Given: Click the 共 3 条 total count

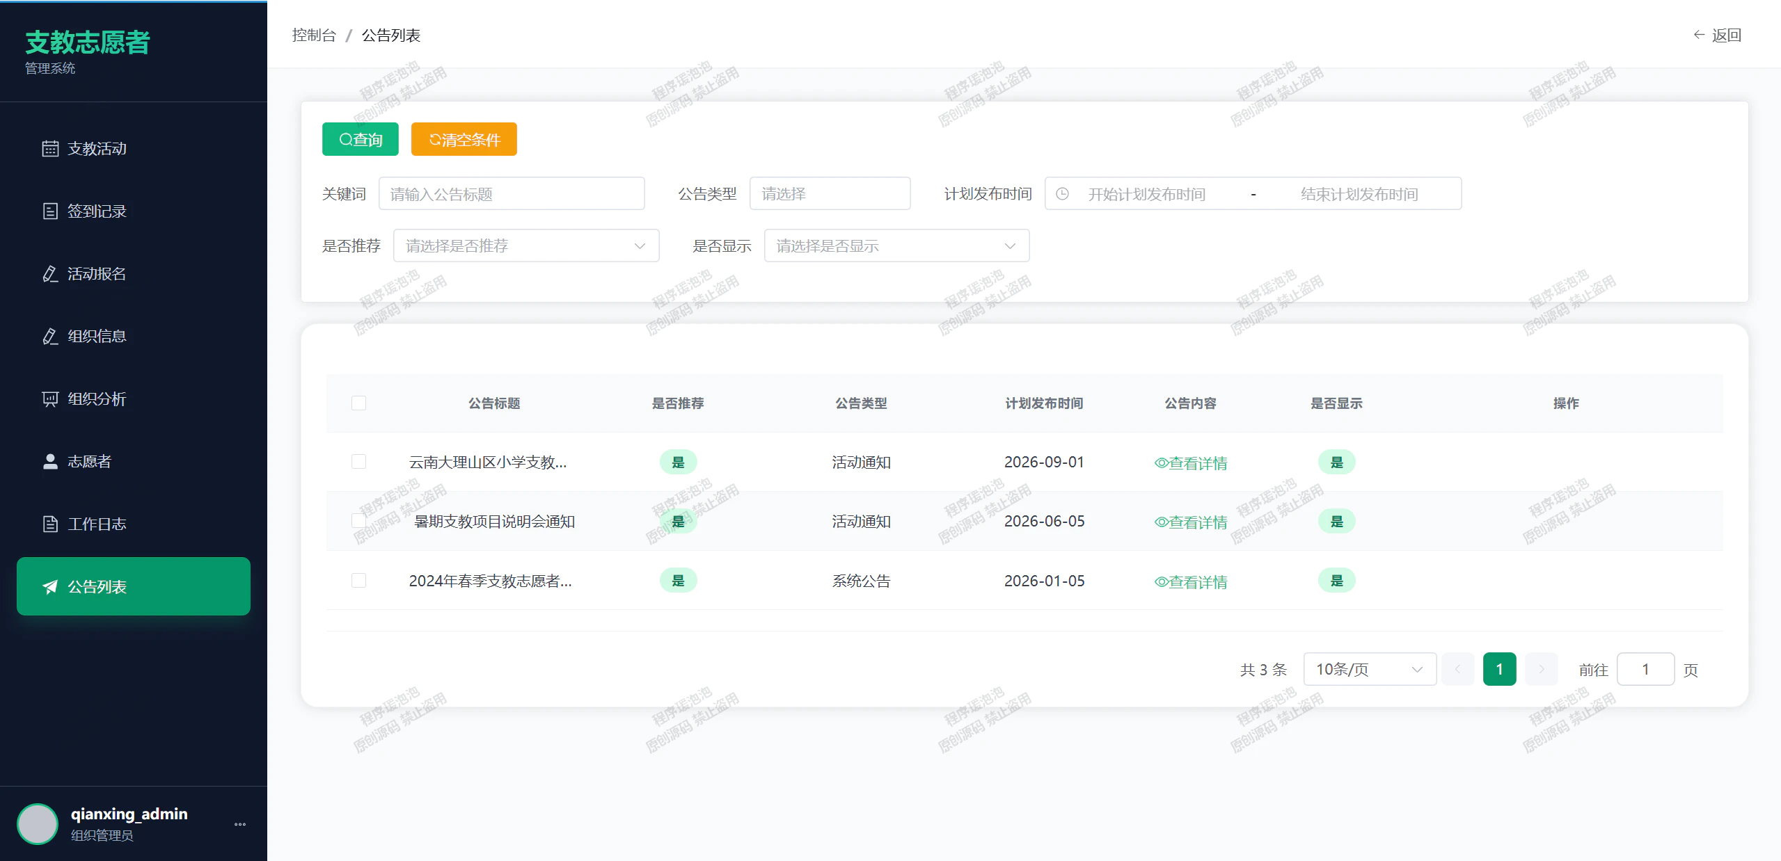Looking at the screenshot, I should coord(1263,670).
